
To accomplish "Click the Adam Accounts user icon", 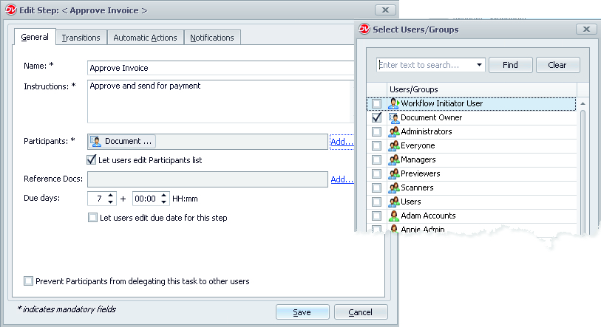I will coord(393,216).
